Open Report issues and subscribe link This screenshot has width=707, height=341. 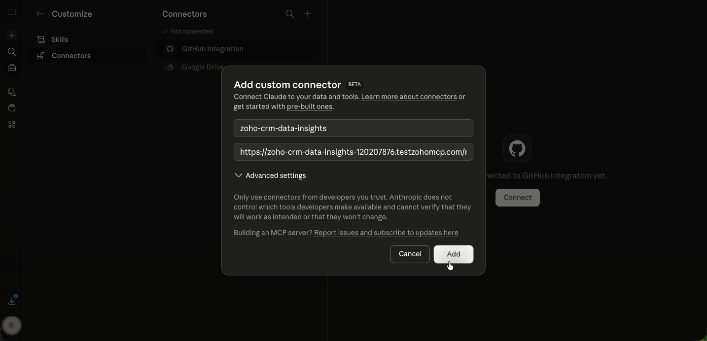coord(386,233)
